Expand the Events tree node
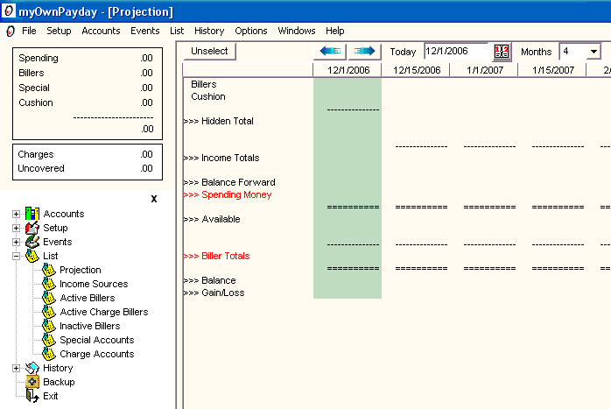Screen dimensions: 611x409 click(16, 242)
